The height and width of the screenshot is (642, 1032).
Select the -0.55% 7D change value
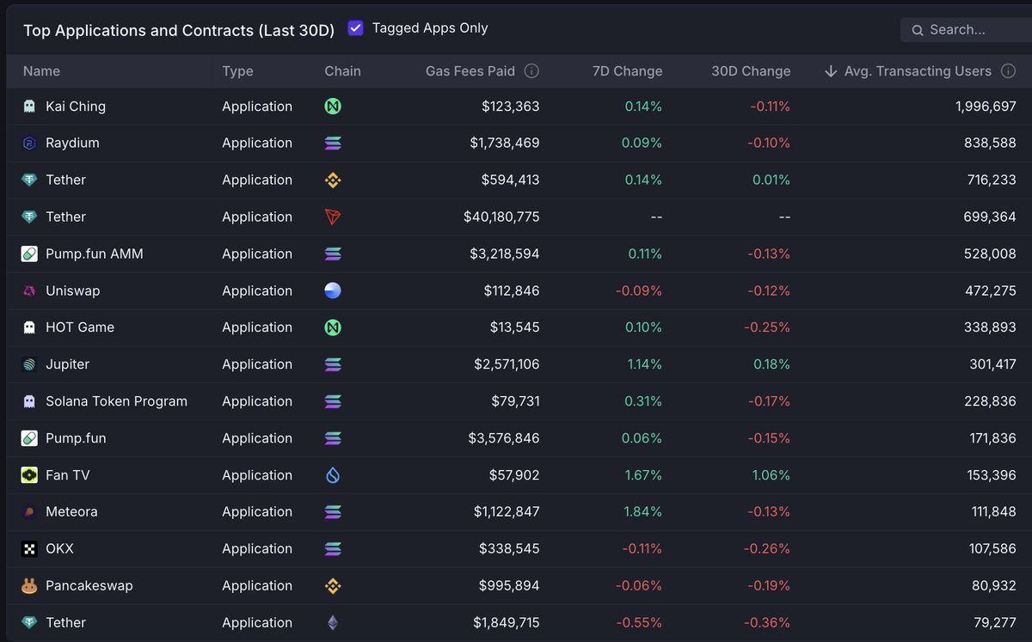point(639,623)
